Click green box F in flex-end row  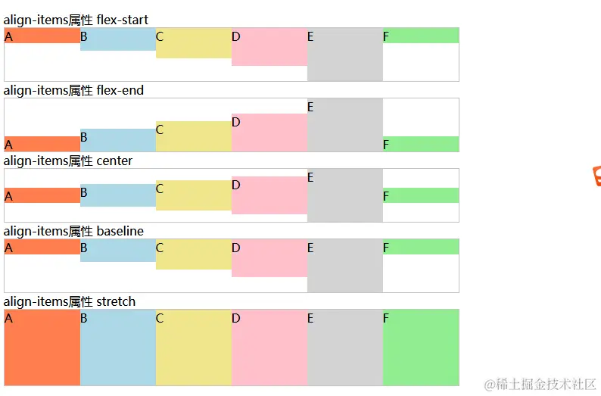(421, 144)
